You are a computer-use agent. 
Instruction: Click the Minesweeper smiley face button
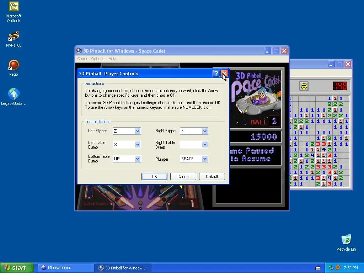pyautogui.click(x=304, y=86)
